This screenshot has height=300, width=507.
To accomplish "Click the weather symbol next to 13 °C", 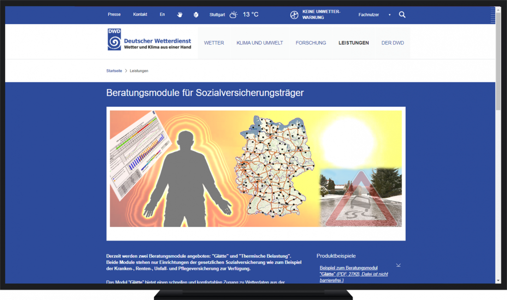I will click(x=234, y=14).
